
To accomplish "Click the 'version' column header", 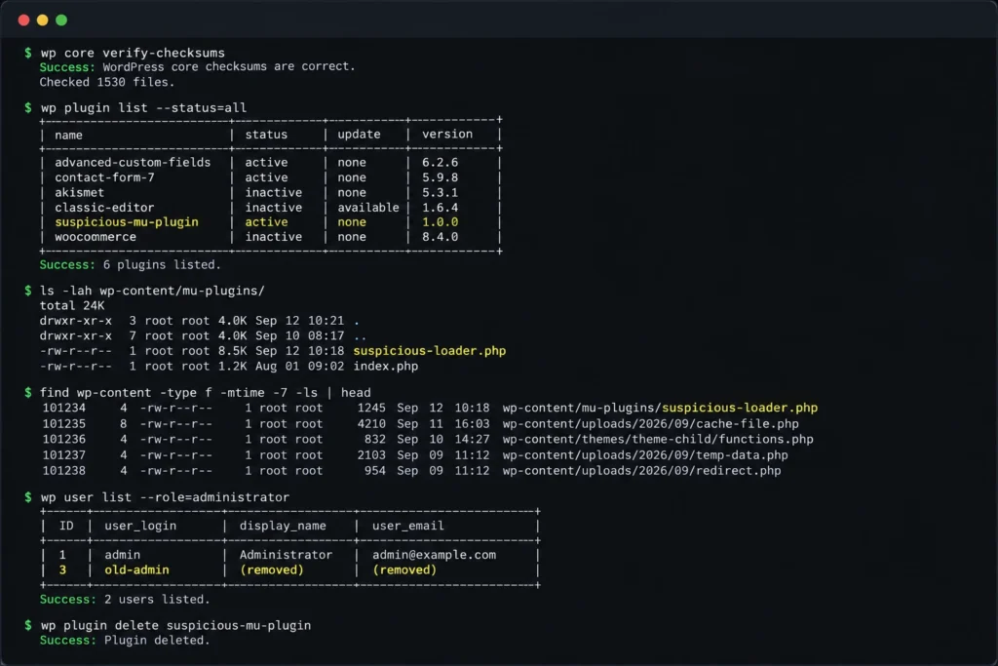I will [447, 135].
